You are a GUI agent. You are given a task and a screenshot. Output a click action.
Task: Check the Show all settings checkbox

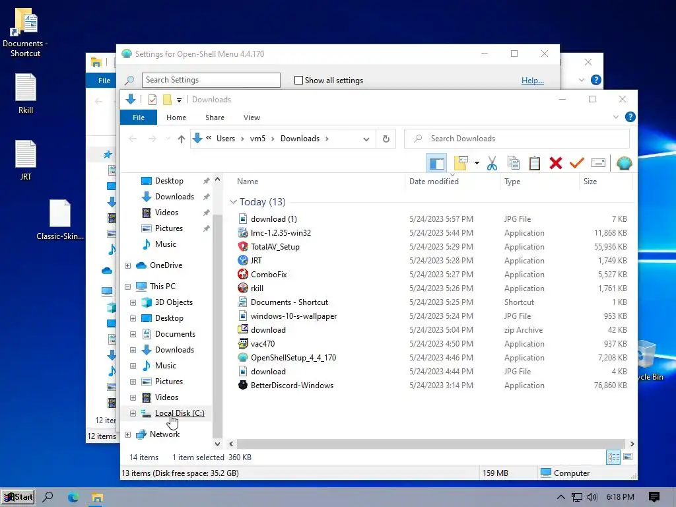pyautogui.click(x=298, y=80)
